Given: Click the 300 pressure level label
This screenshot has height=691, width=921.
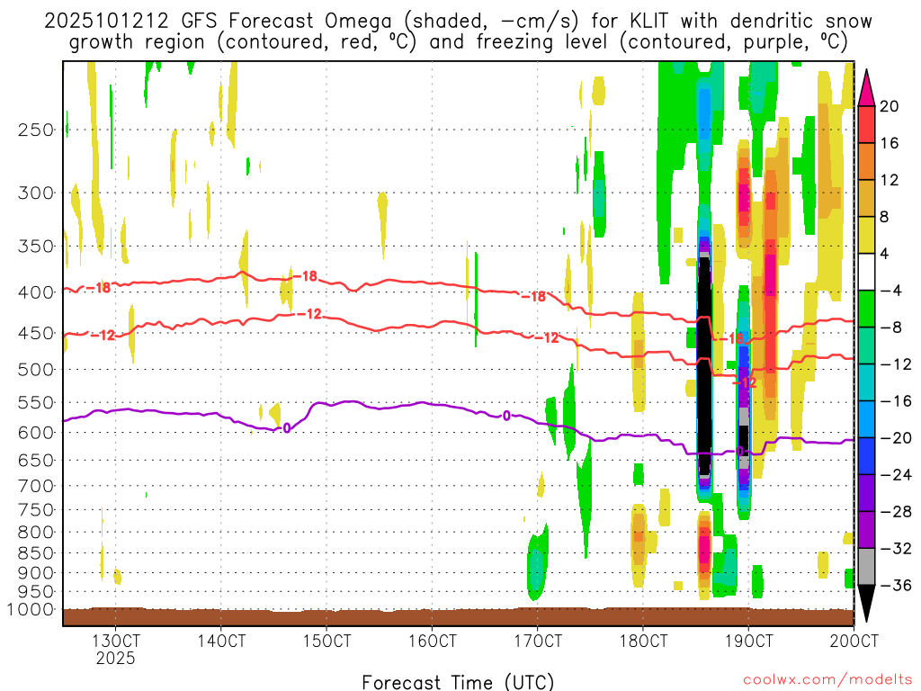Looking at the screenshot, I should pyautogui.click(x=36, y=193).
